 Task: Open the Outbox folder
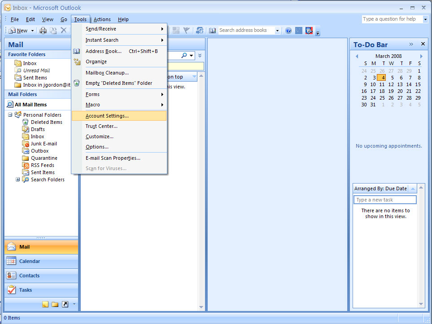pyautogui.click(x=39, y=151)
